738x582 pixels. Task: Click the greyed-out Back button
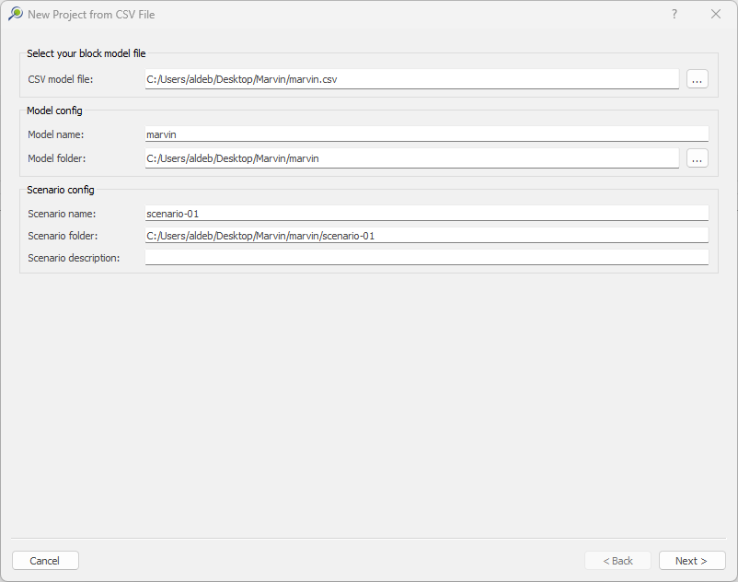pyautogui.click(x=617, y=561)
